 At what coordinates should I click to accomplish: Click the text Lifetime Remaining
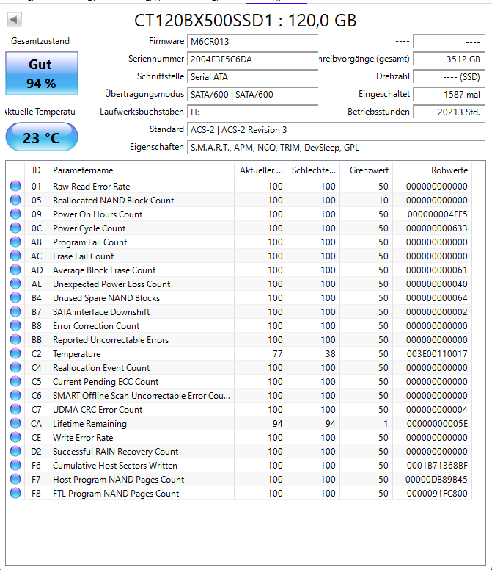point(89,424)
